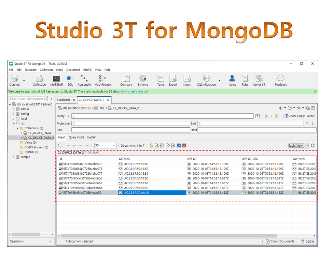Close the CL_DEVICE_DATA_2 tab
Image resolution: width=332 pixels, height=261 pixels.
(108, 100)
